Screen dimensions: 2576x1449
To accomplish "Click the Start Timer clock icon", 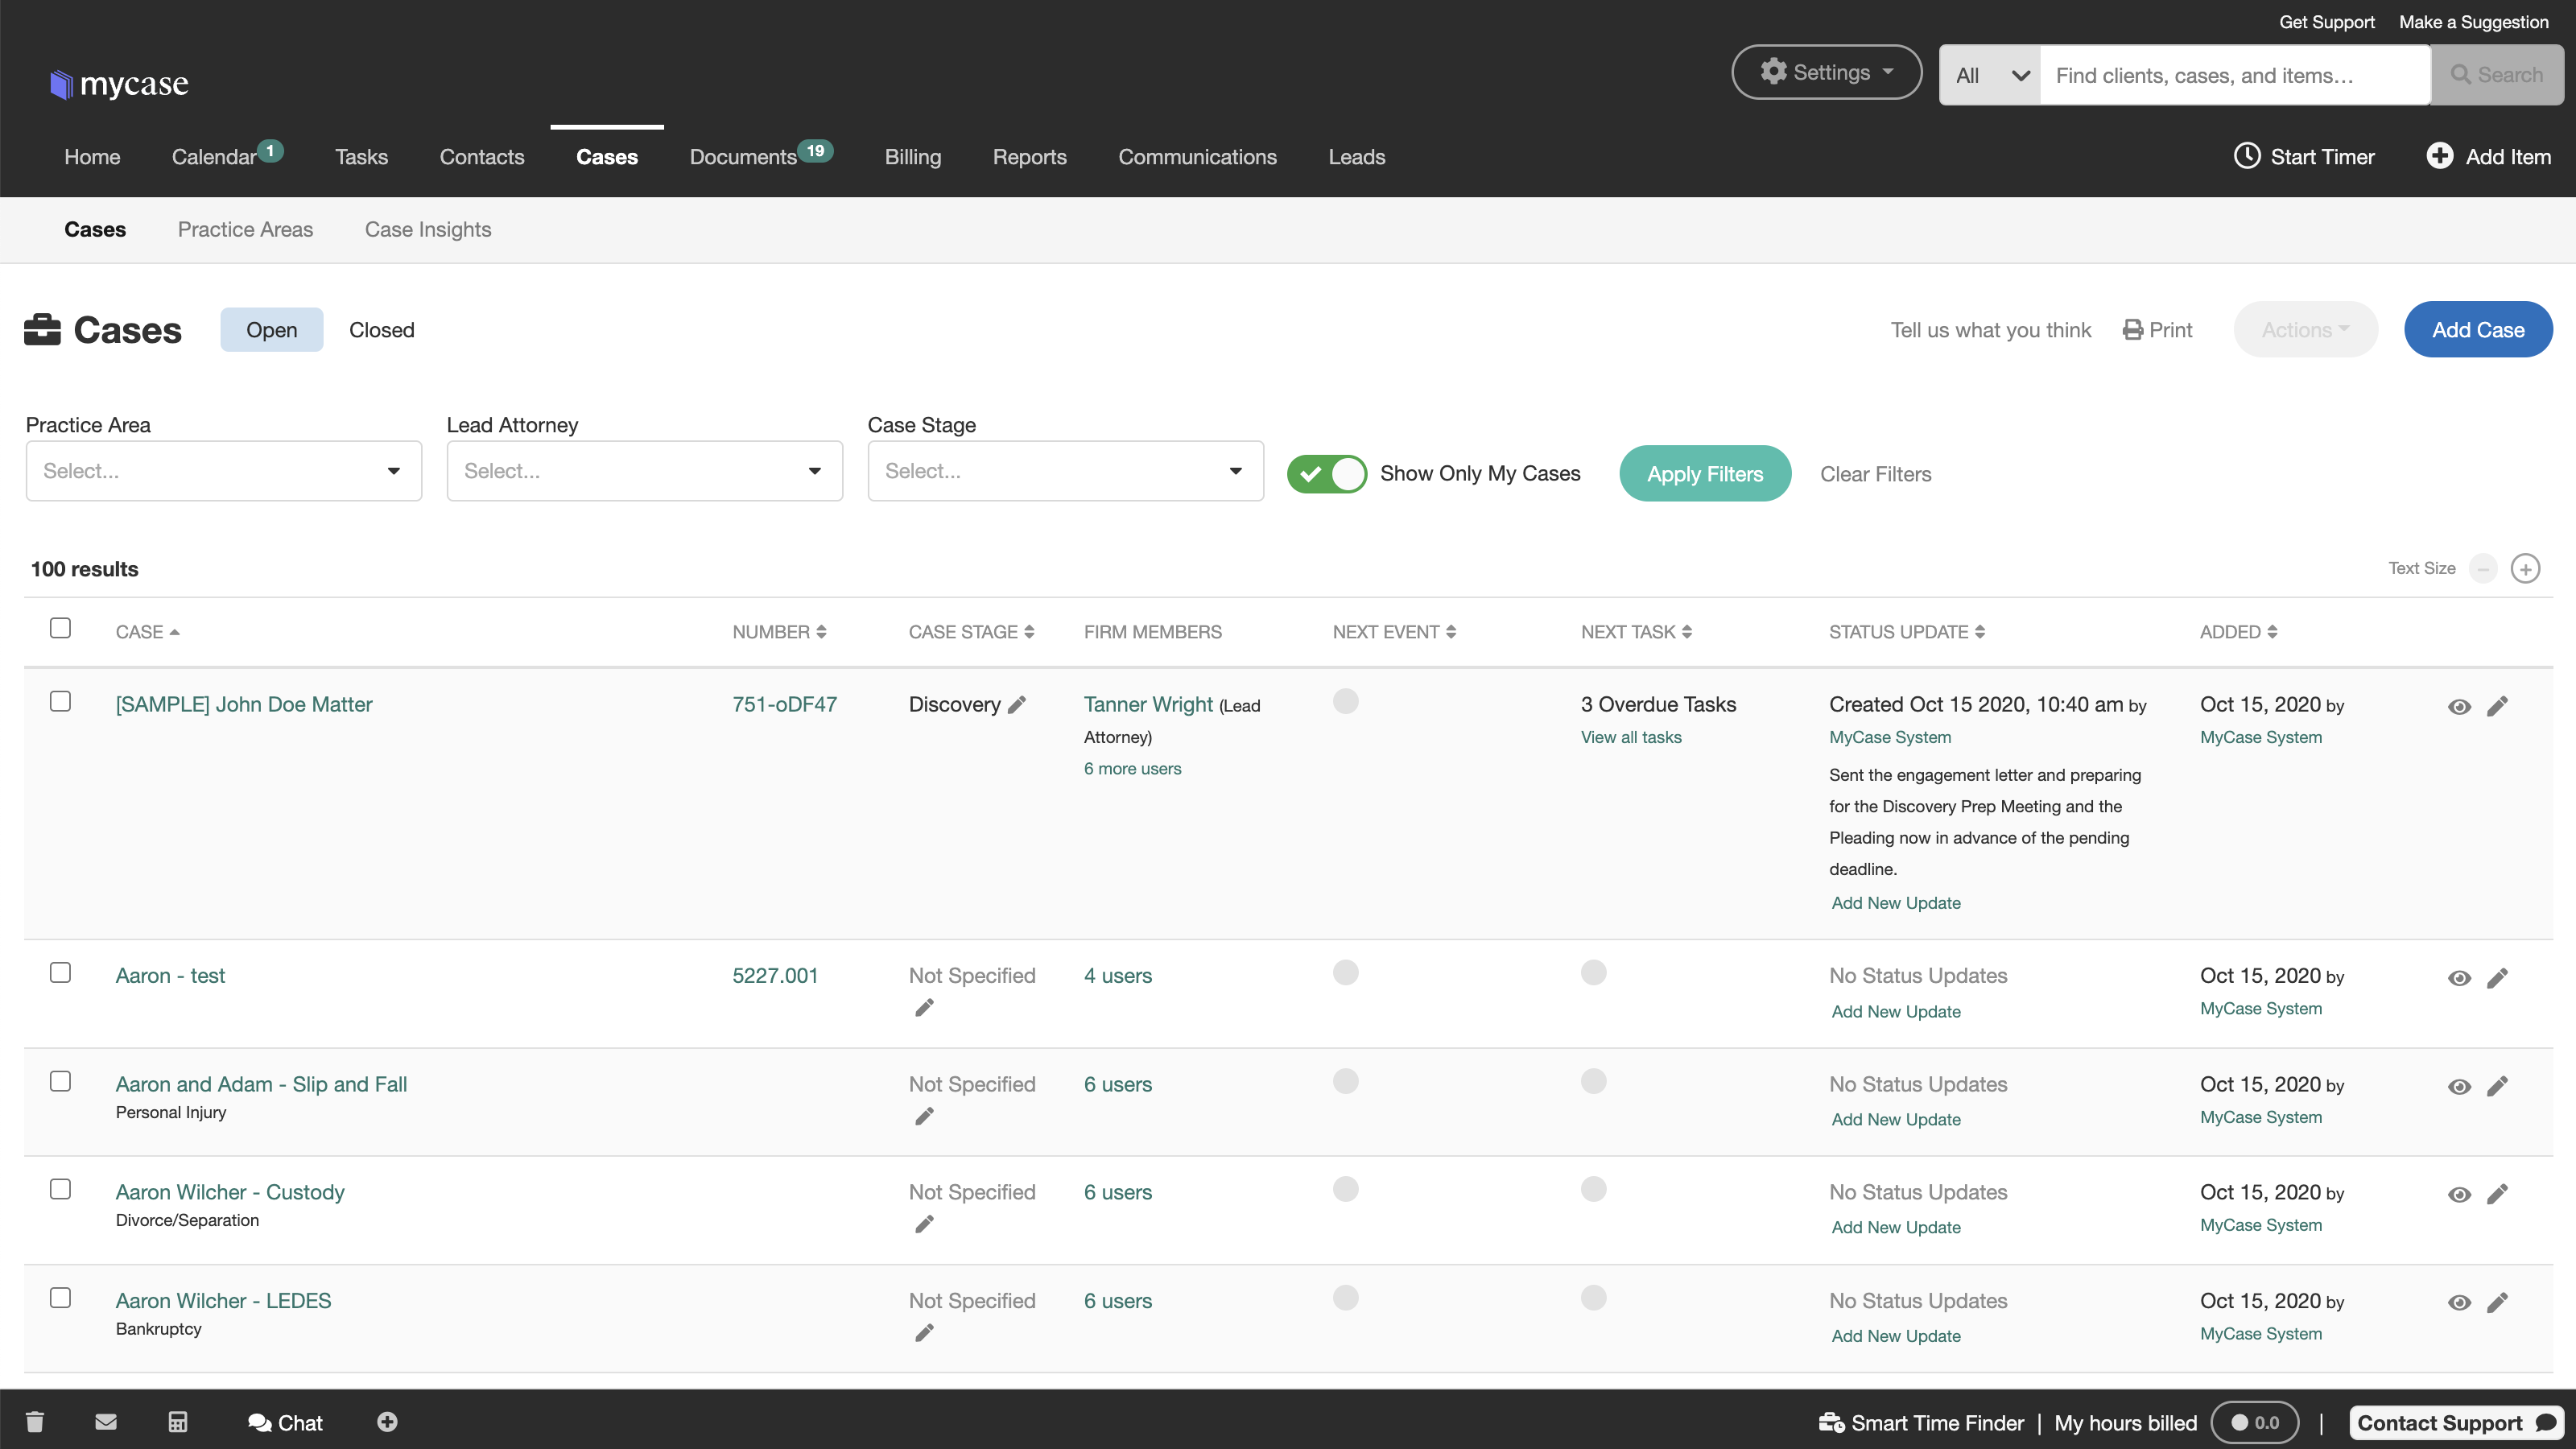I will pos(2247,156).
